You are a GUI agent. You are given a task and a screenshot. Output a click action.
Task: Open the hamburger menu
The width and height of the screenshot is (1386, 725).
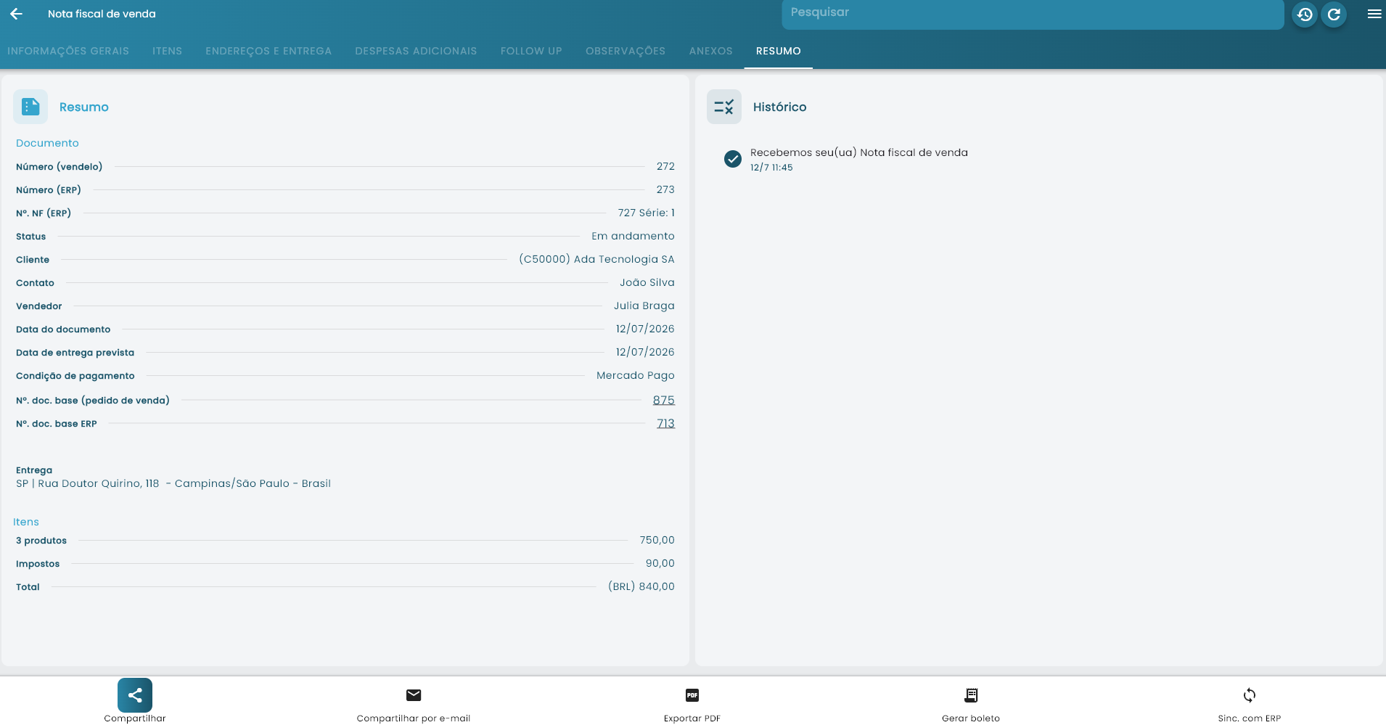(x=1374, y=14)
